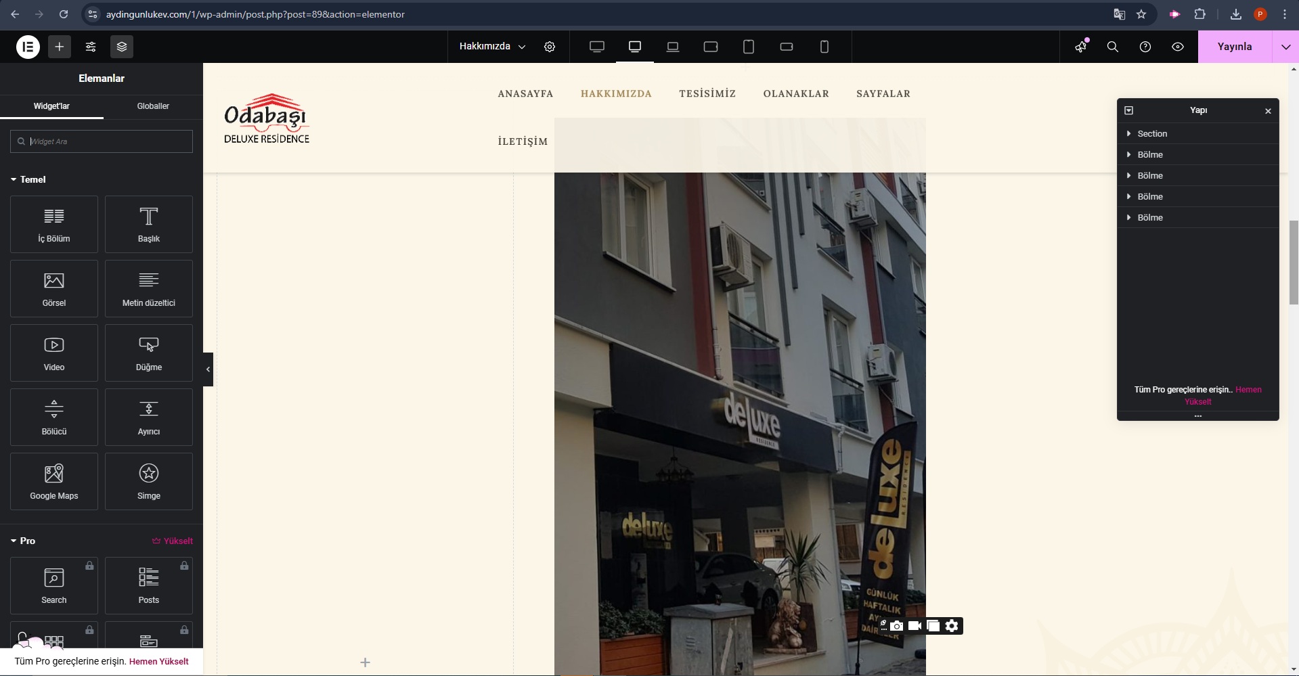Screen dimensions: 1299x676
Task: Open the help question mark icon
Action: point(1145,47)
